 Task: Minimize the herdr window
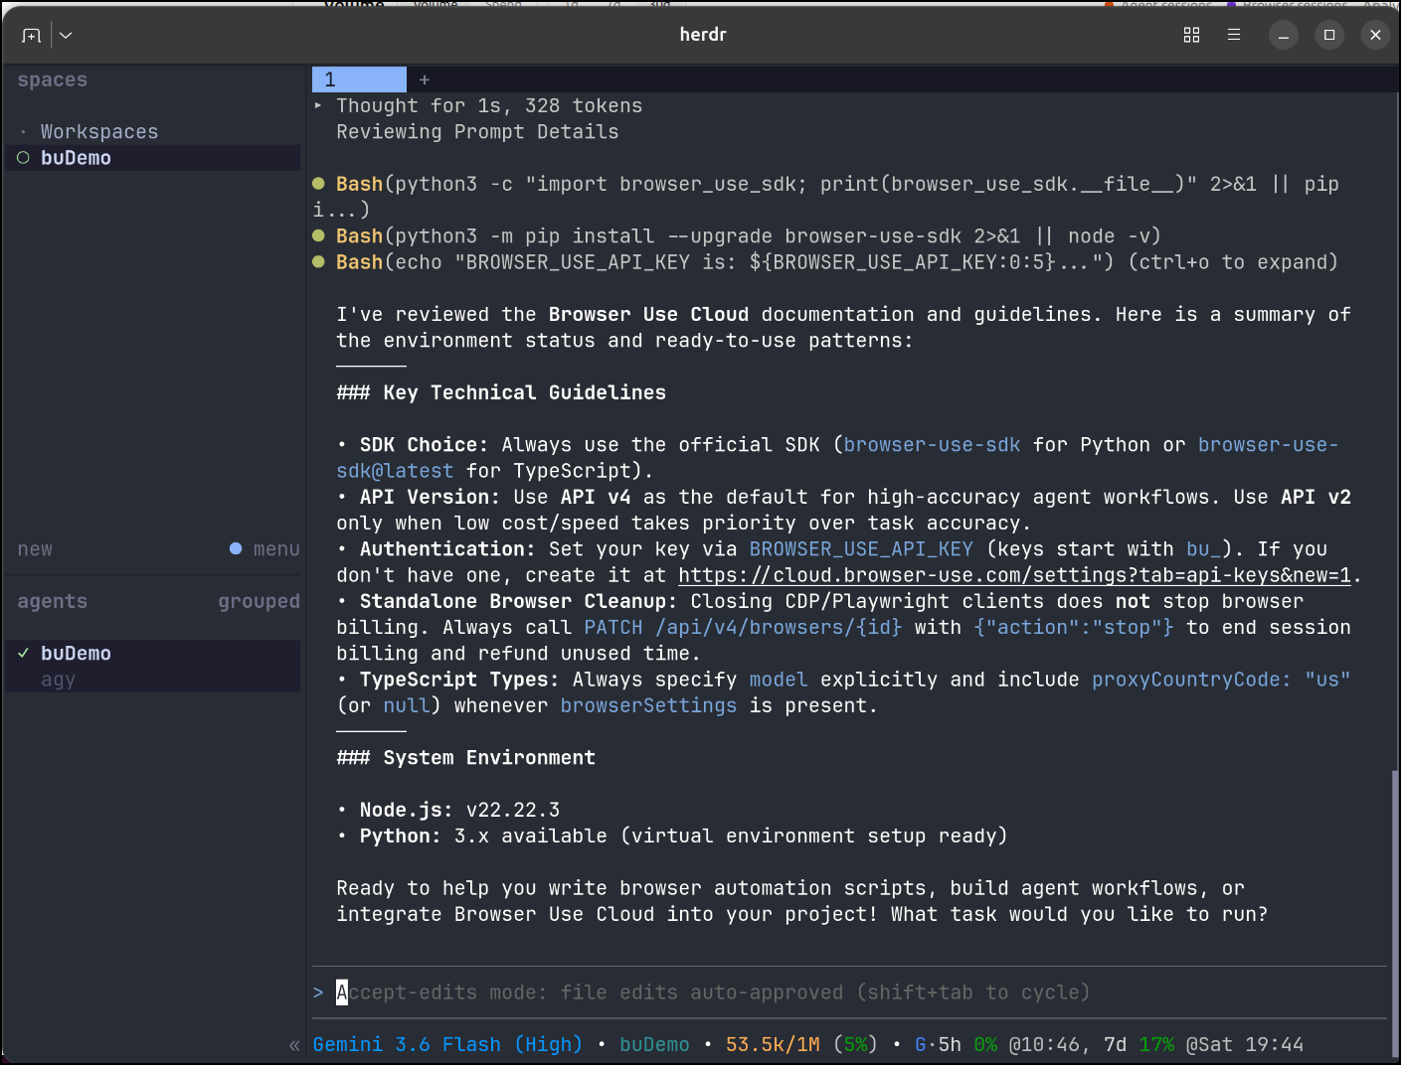1284,36
